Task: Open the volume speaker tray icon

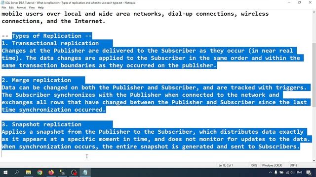Action: pos(292,173)
